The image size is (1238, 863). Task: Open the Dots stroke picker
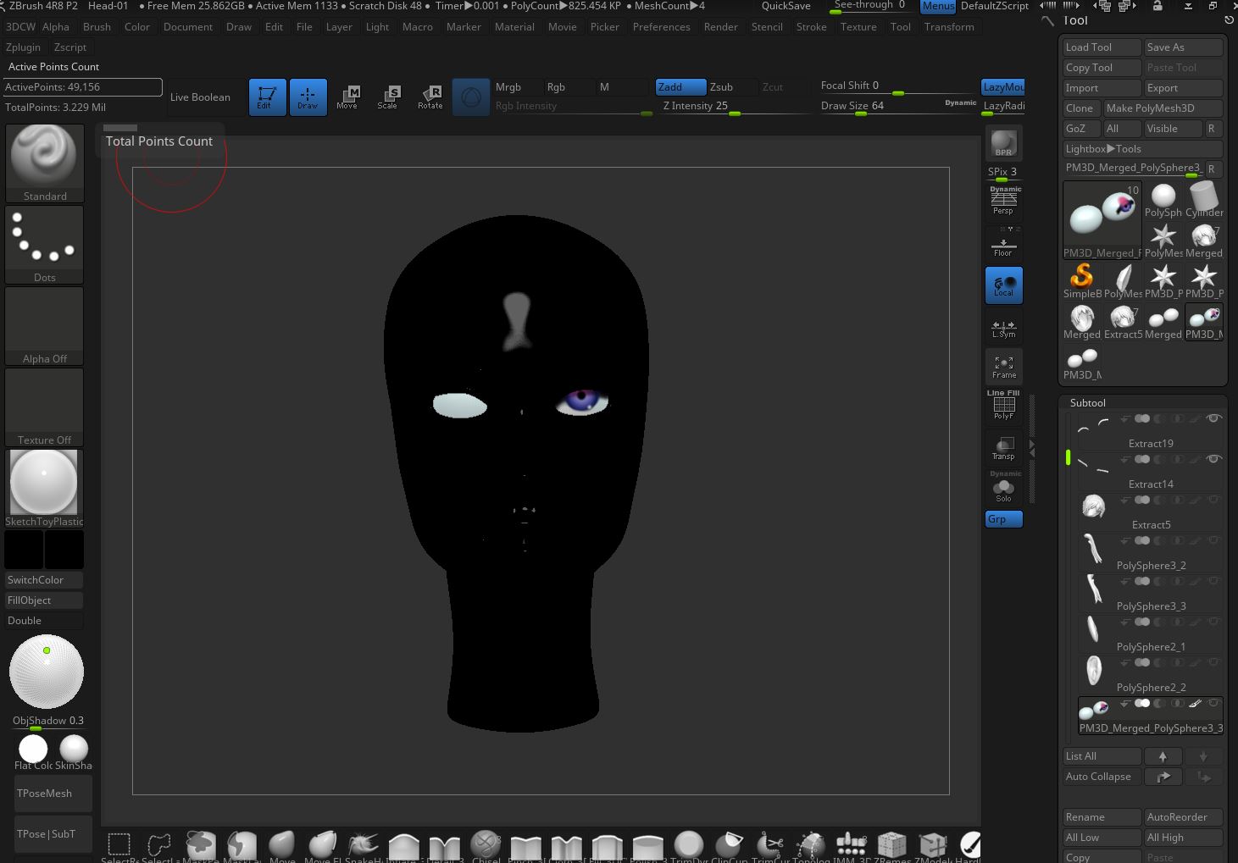click(44, 244)
